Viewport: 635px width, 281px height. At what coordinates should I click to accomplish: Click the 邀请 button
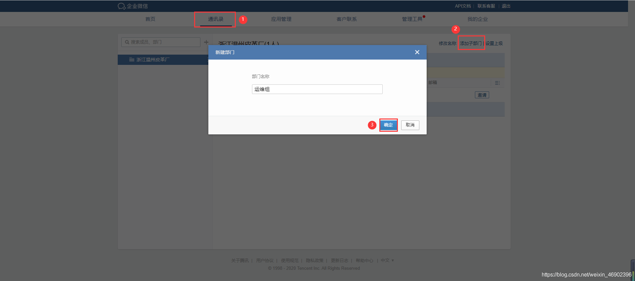tap(482, 95)
